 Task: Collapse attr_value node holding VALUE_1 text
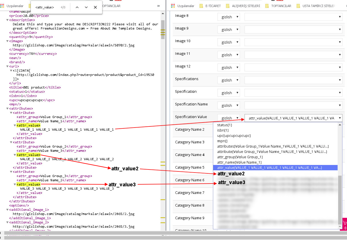pos(15,125)
